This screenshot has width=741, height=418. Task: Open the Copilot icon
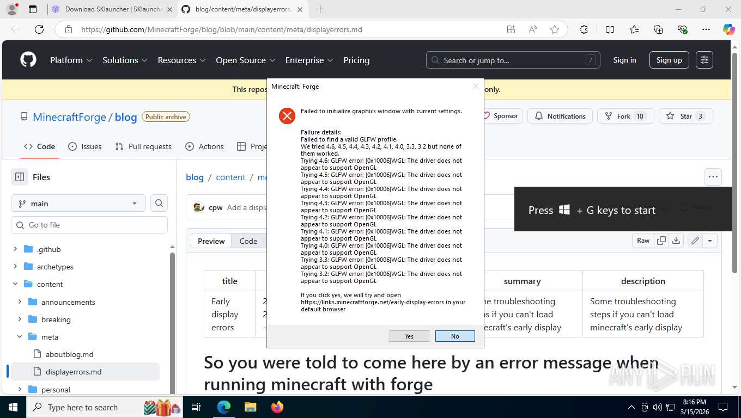[x=728, y=29]
